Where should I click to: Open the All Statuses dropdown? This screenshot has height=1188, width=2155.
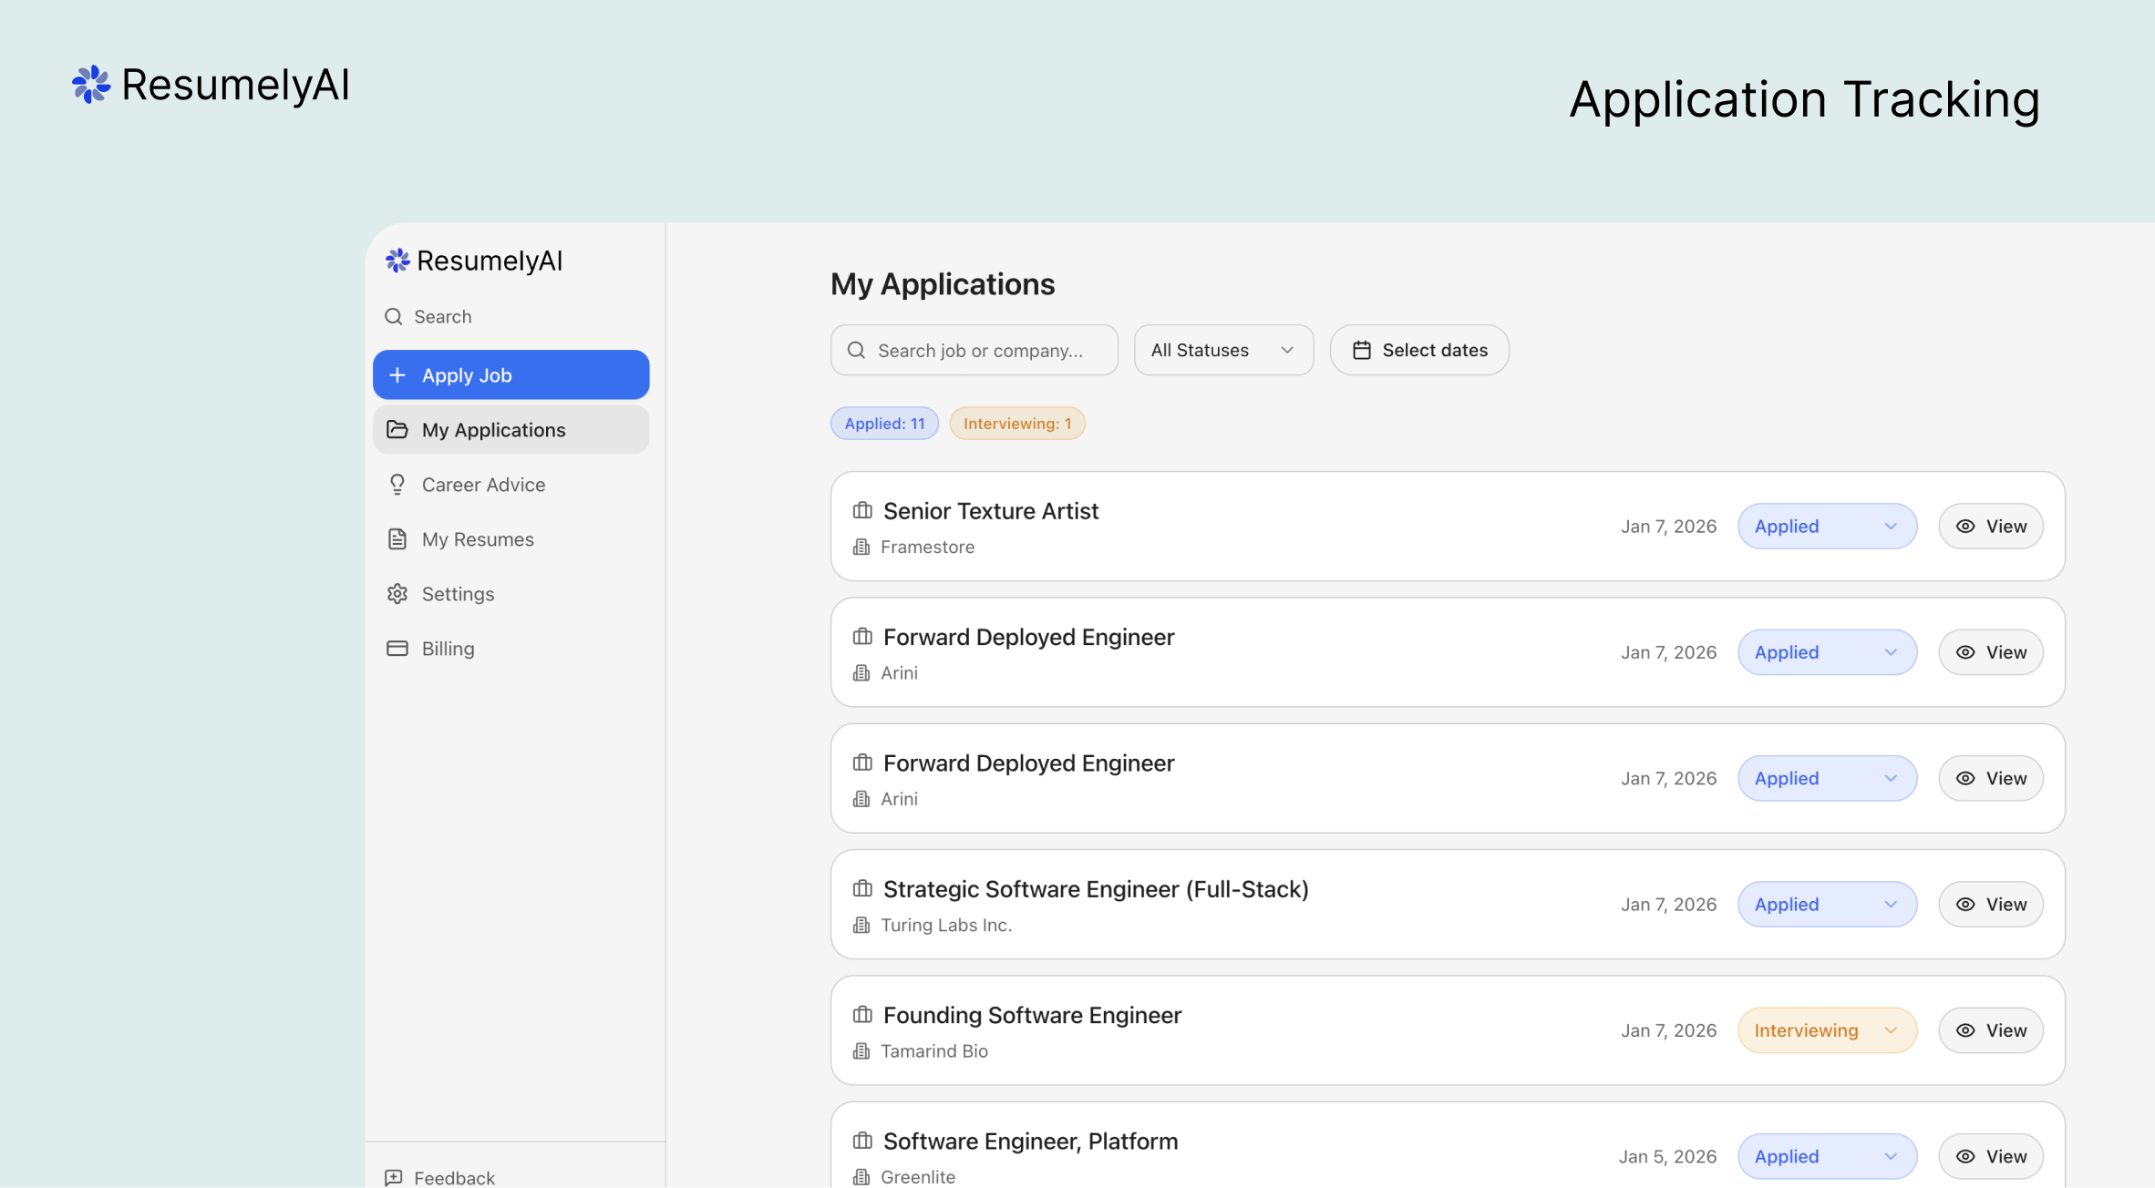point(1222,349)
